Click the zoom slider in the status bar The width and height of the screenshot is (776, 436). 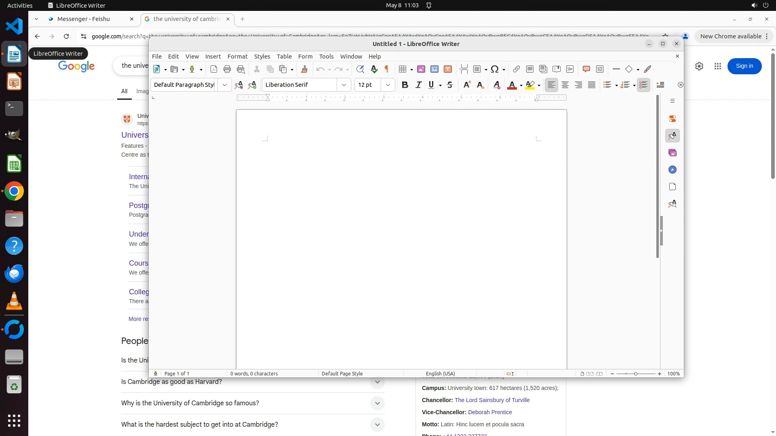tap(635, 374)
